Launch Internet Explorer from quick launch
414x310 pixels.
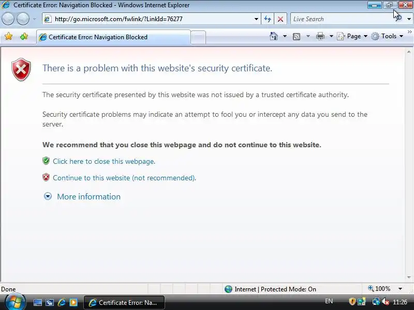62,303
